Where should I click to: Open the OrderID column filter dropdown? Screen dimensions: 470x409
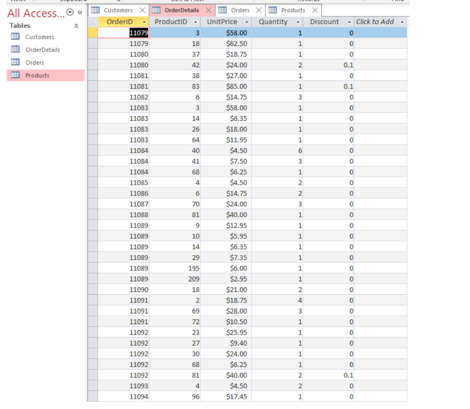[x=144, y=22]
